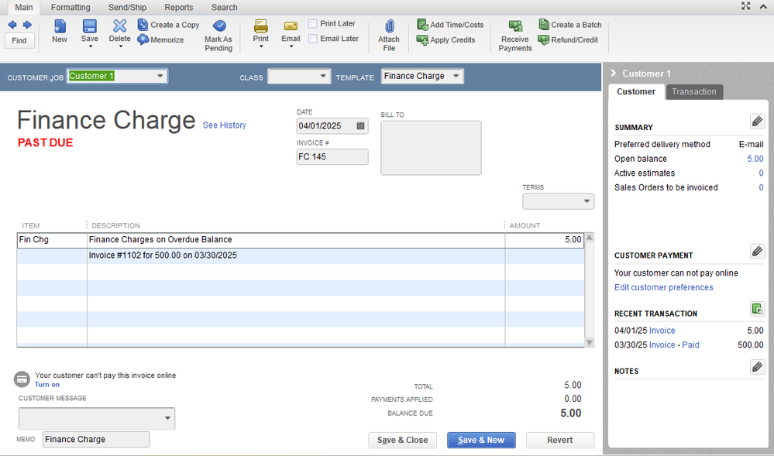774x456 pixels.
Task: Create a Copy of this invoice
Action: click(x=168, y=25)
